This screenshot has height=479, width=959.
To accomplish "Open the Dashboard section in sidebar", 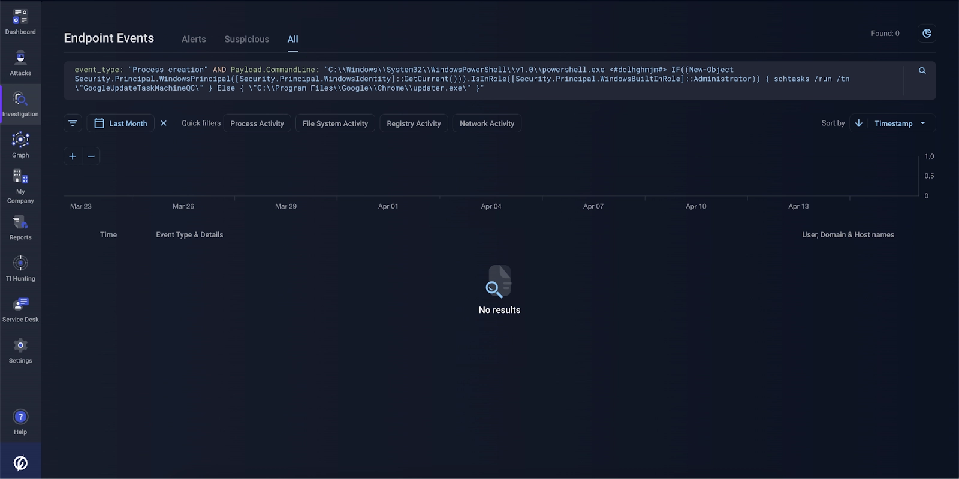I will (x=20, y=22).
